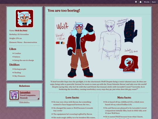Screen dimensions: 158x119
Task: Click the Back menu item
Action: tap(154, 2)
